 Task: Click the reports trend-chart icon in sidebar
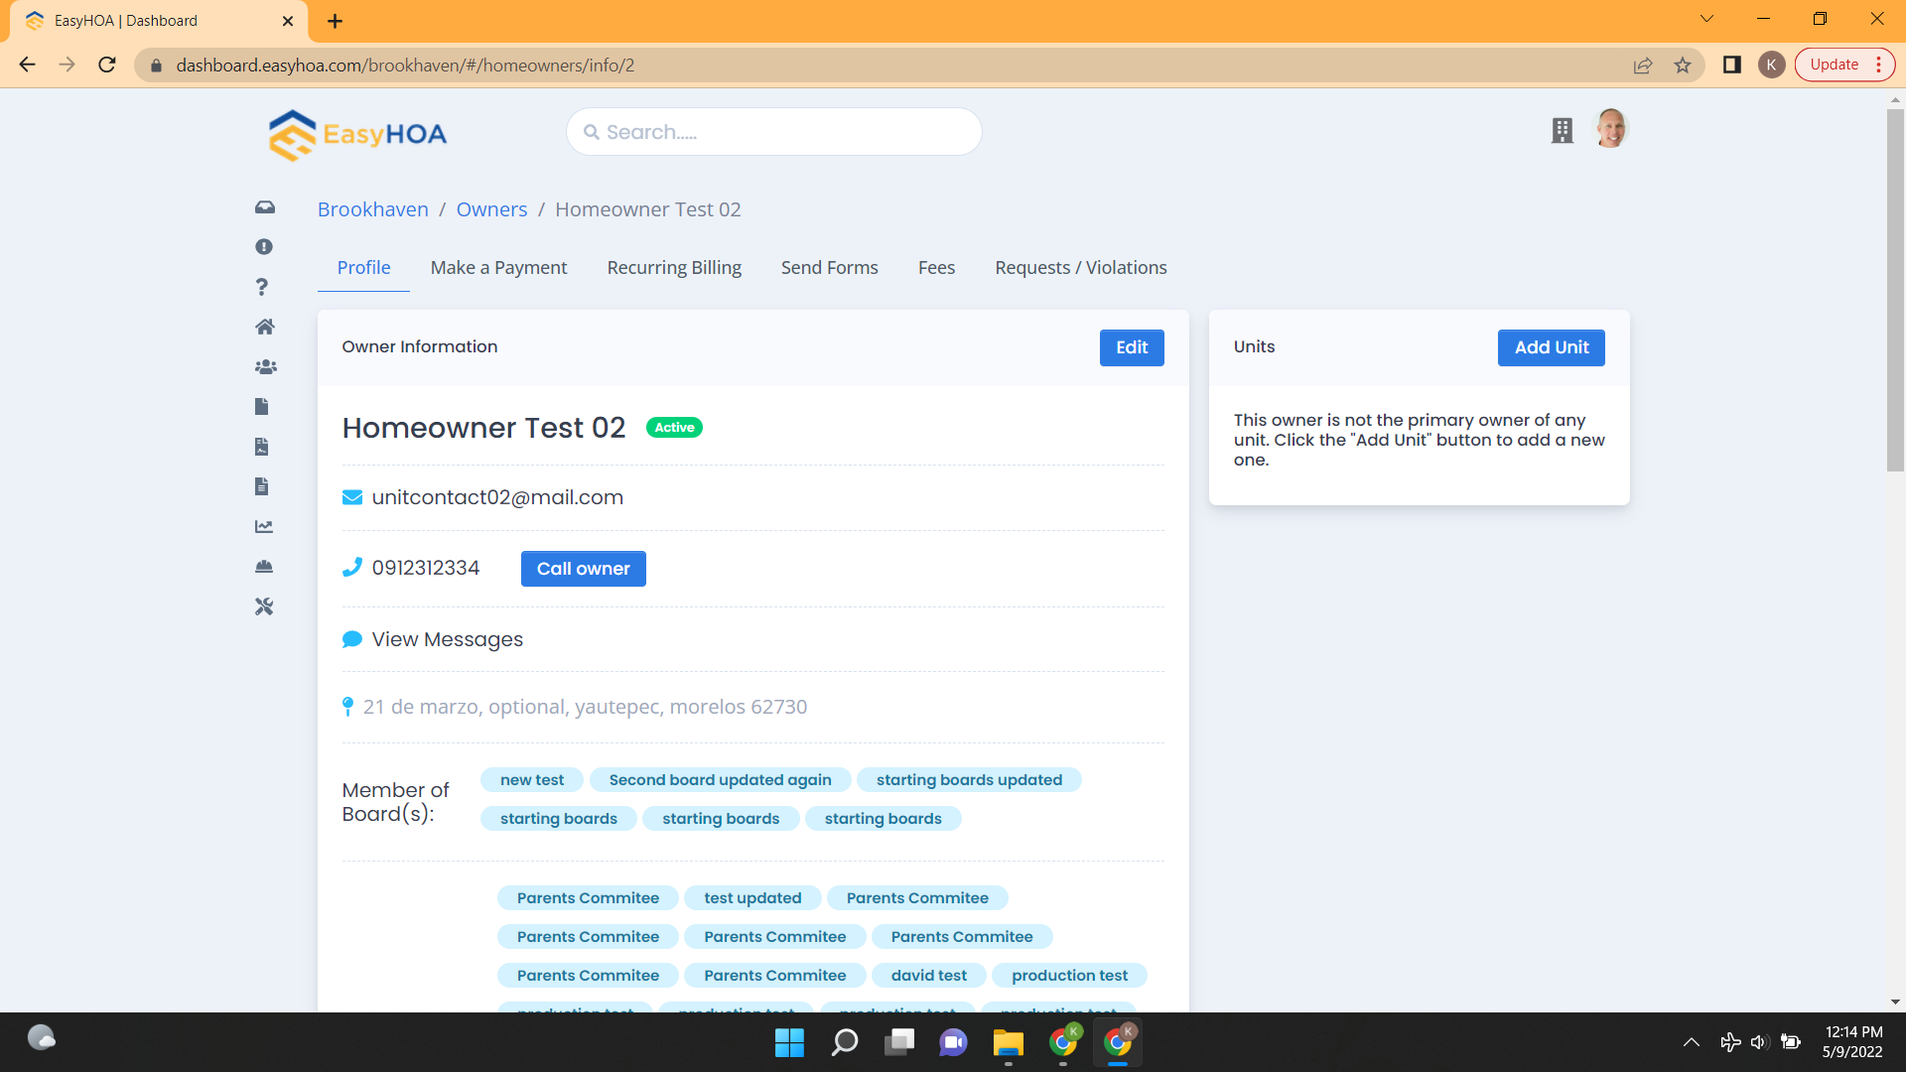263,526
